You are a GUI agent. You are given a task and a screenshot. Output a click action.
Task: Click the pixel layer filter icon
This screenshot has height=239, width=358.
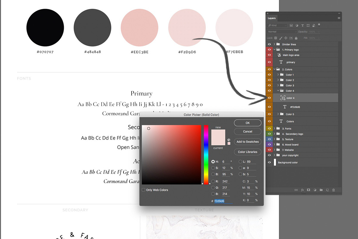click(291, 26)
